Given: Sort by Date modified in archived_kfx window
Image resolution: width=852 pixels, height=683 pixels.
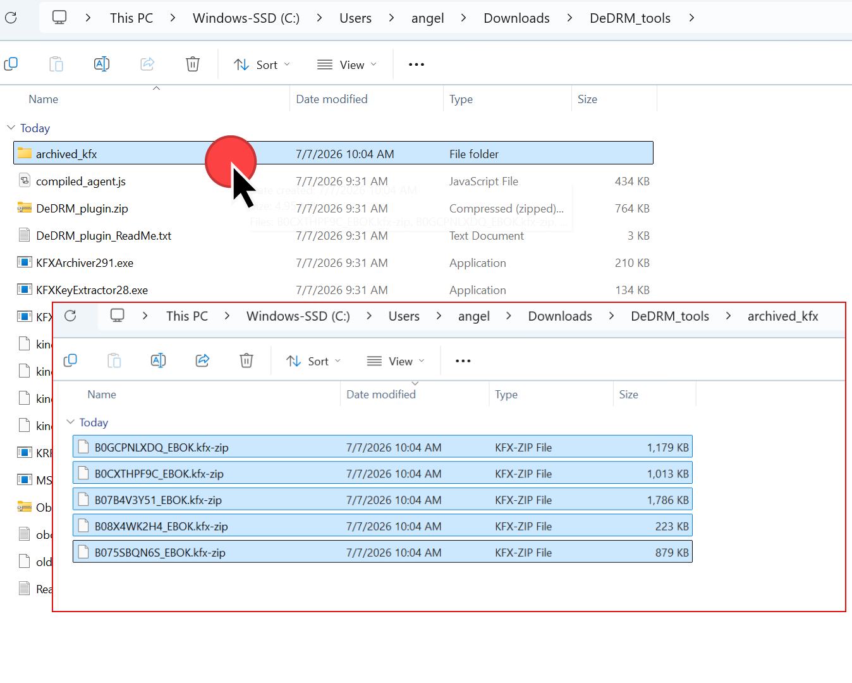Looking at the screenshot, I should [x=381, y=394].
